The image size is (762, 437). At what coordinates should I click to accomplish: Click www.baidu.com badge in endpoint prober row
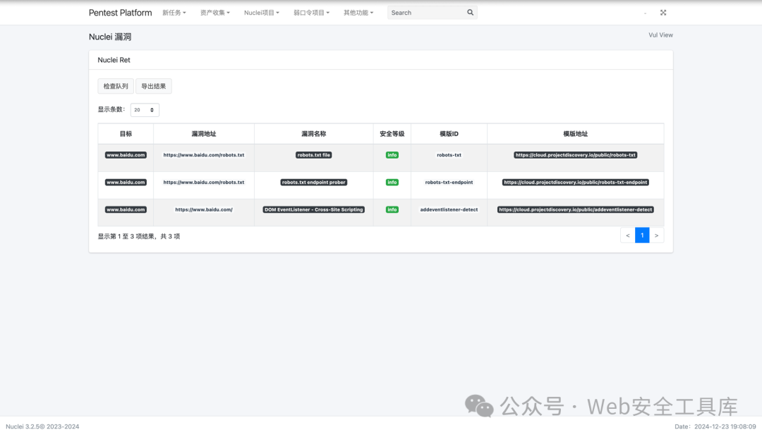126,182
